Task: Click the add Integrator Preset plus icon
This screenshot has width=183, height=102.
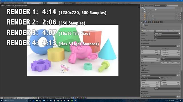Action: (x=178, y=97)
